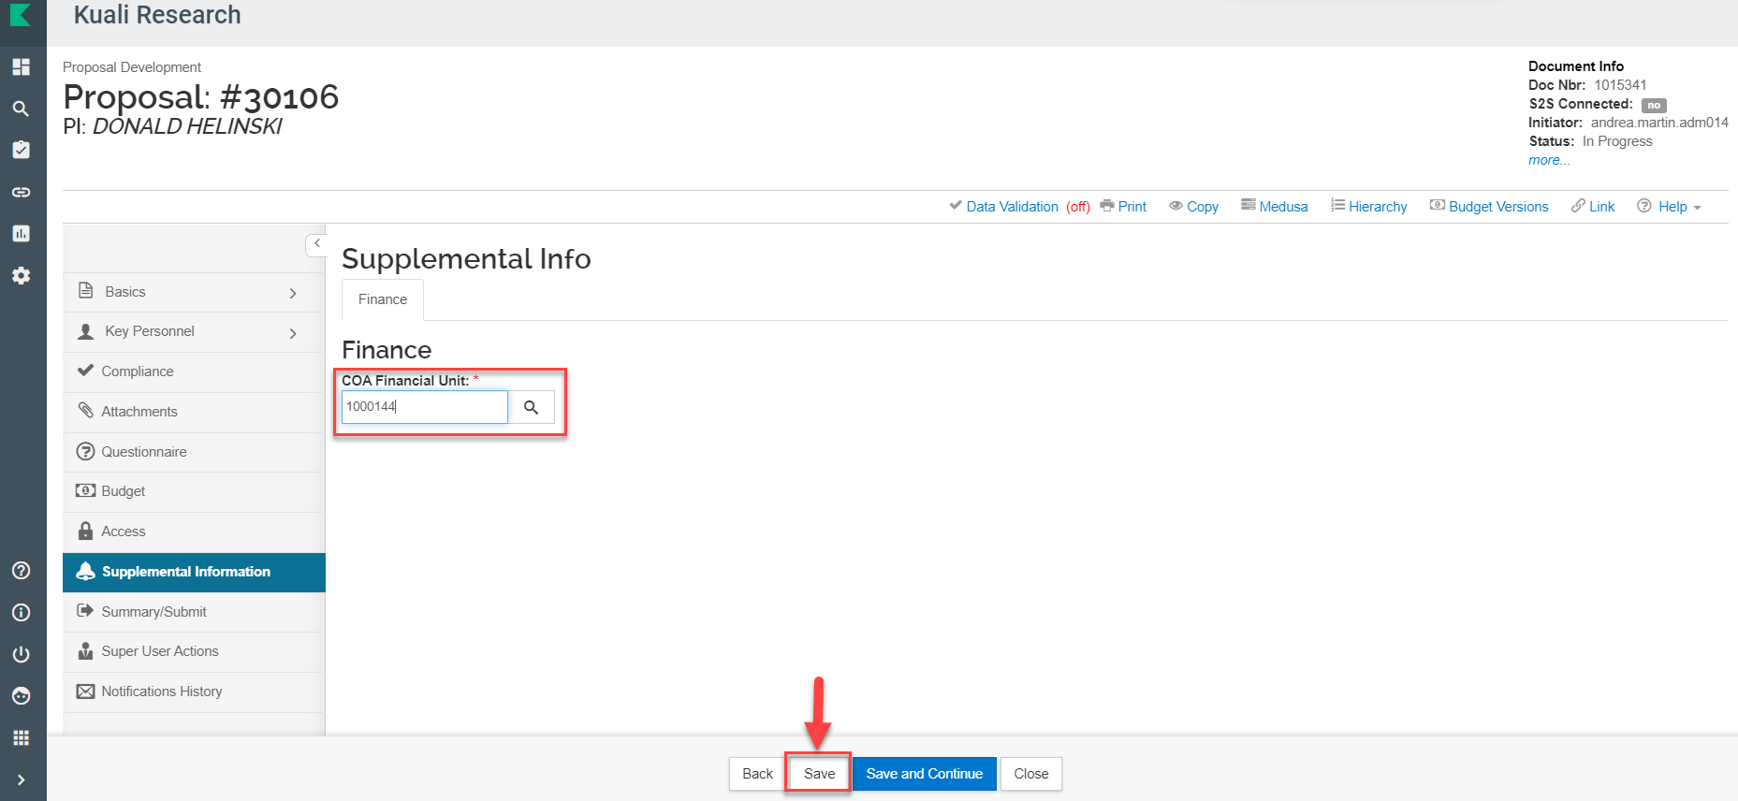Collapse the proposal navigation sidebar
The image size is (1738, 801).
click(316, 243)
